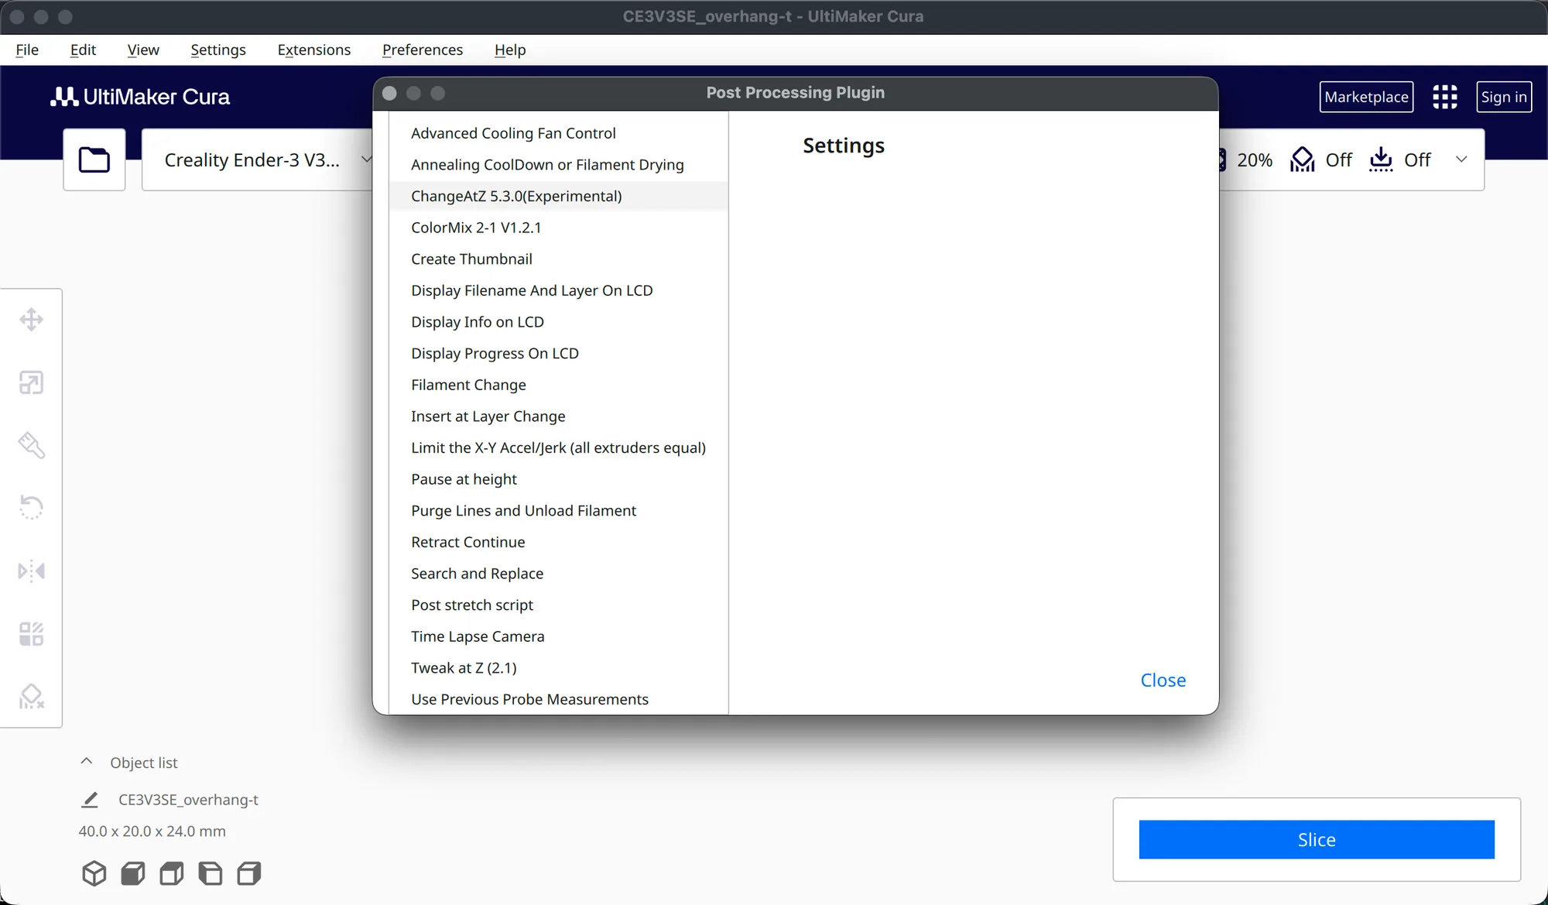This screenshot has width=1548, height=905.
Task: Switch to 3D perspective view cube icon
Action: click(x=94, y=873)
